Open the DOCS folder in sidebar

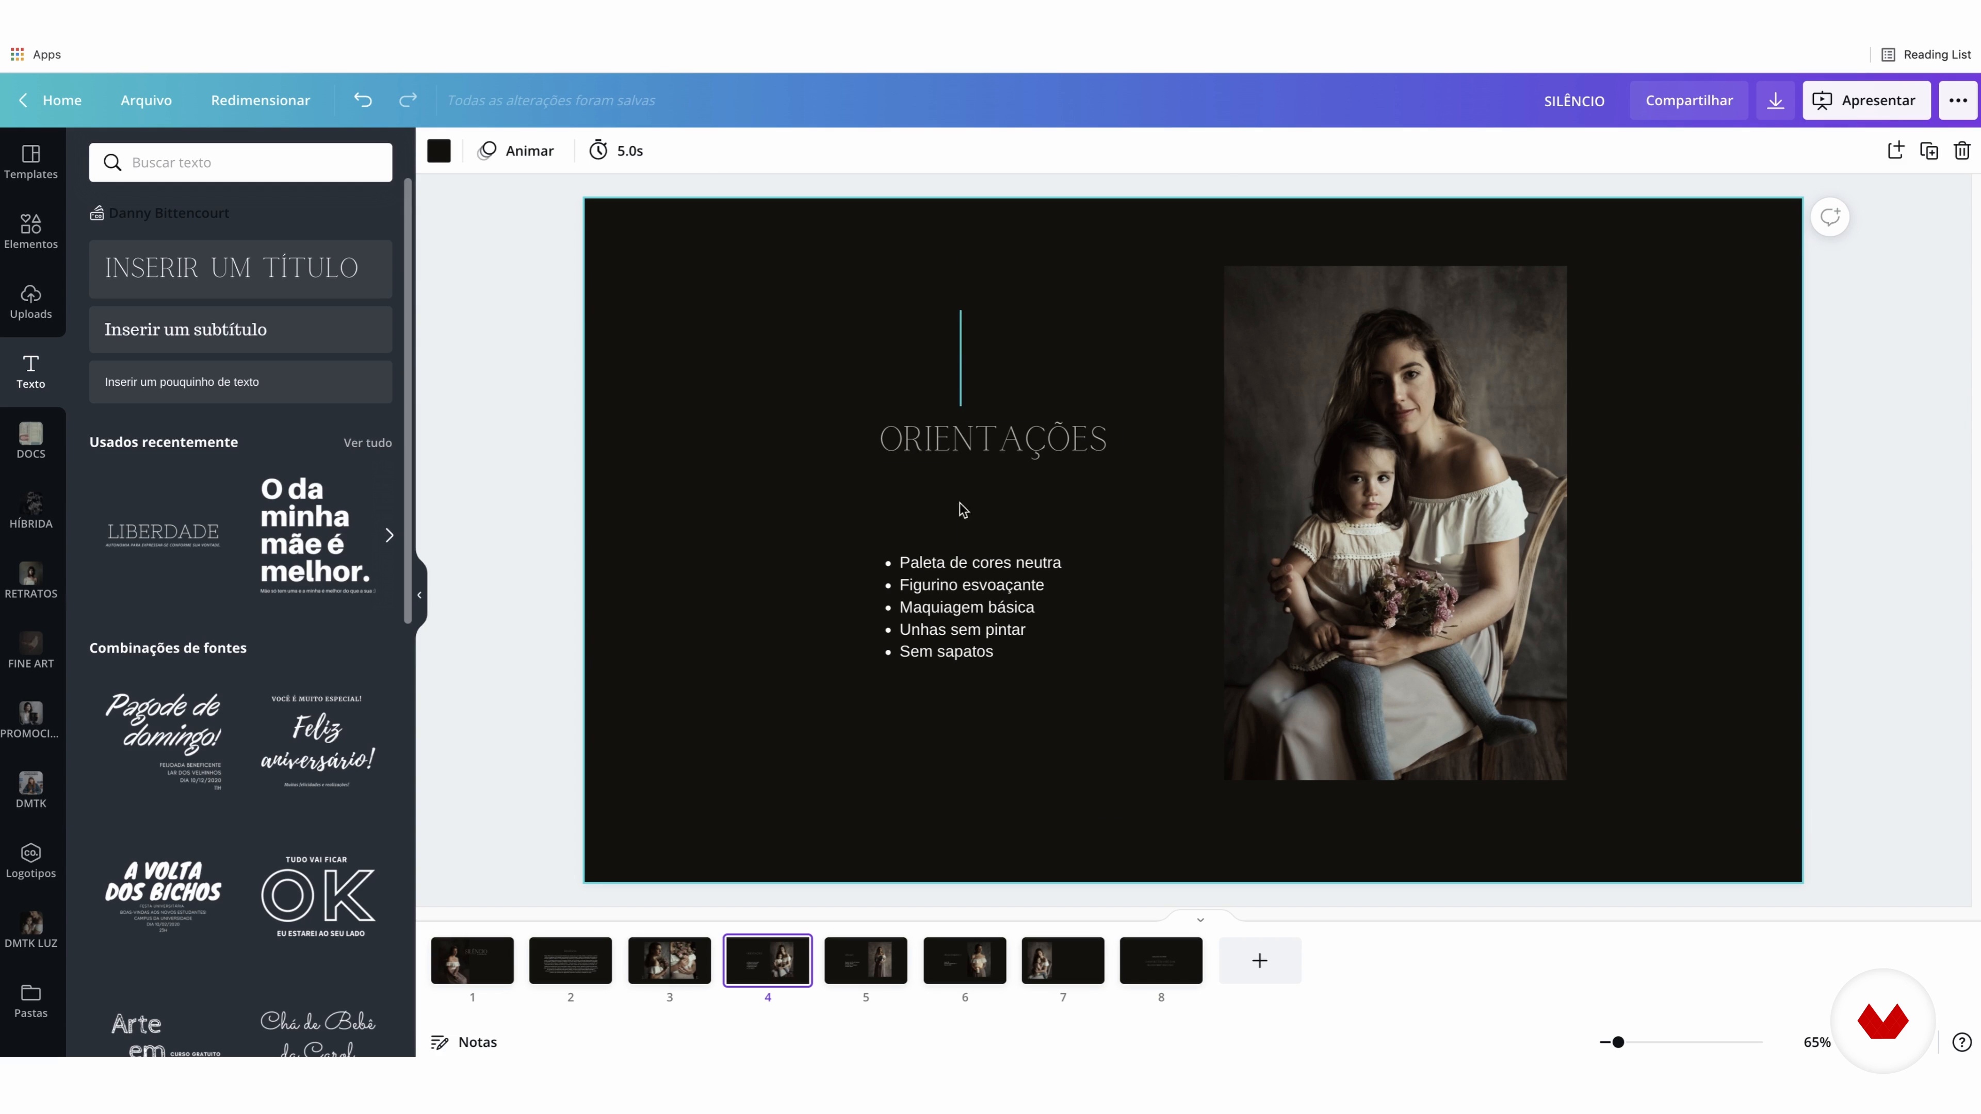[x=31, y=441]
